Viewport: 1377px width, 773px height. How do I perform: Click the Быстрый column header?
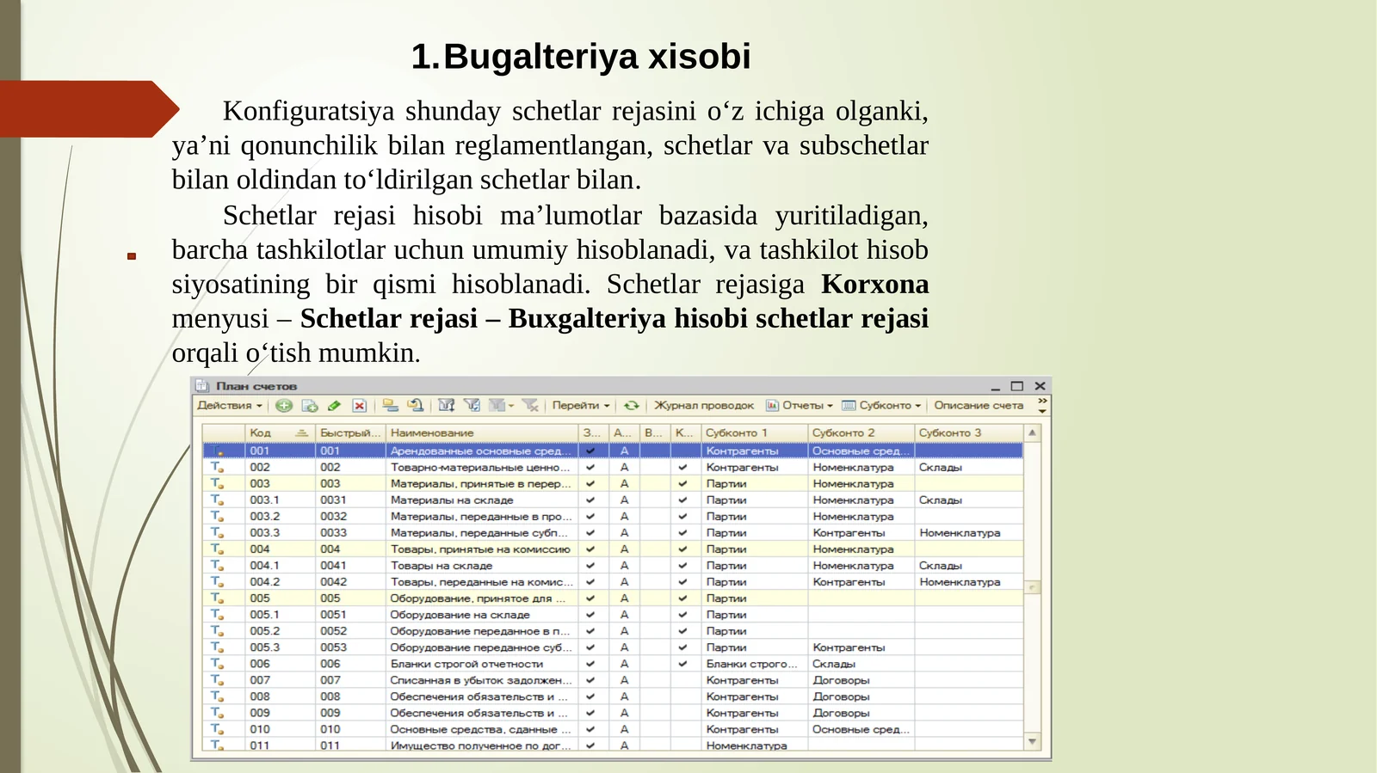[x=349, y=433]
